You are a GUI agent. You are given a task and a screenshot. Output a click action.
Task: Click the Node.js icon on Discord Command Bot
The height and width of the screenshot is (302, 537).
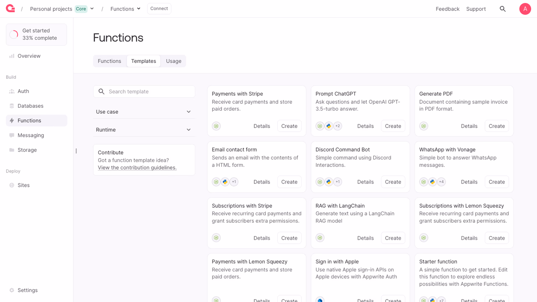pyautogui.click(x=320, y=182)
